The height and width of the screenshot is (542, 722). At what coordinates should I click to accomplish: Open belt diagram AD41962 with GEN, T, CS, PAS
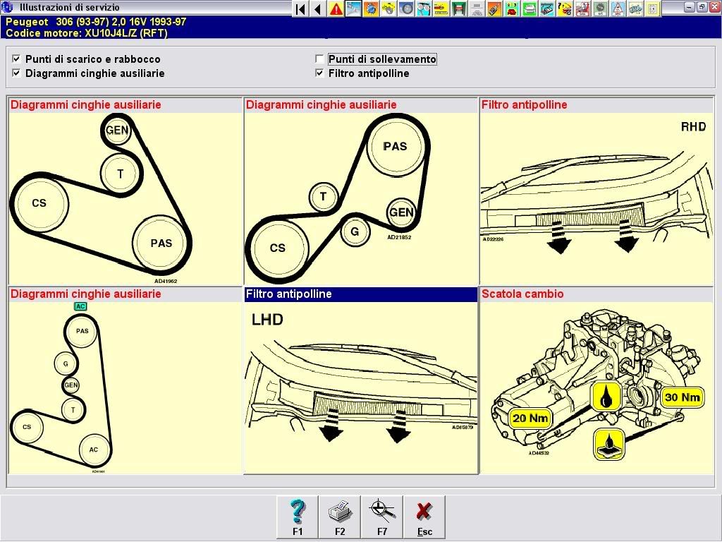tap(126, 198)
